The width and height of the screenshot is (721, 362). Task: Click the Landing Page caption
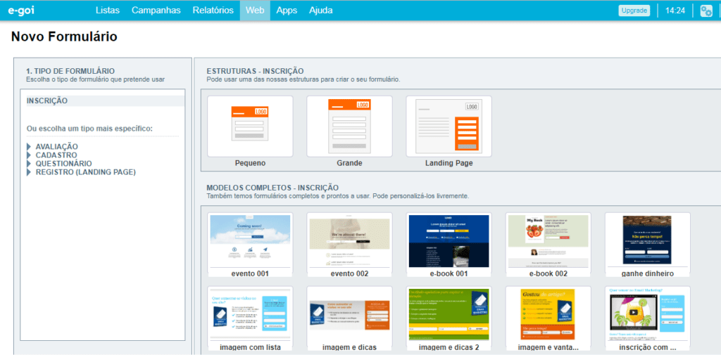pos(449,163)
